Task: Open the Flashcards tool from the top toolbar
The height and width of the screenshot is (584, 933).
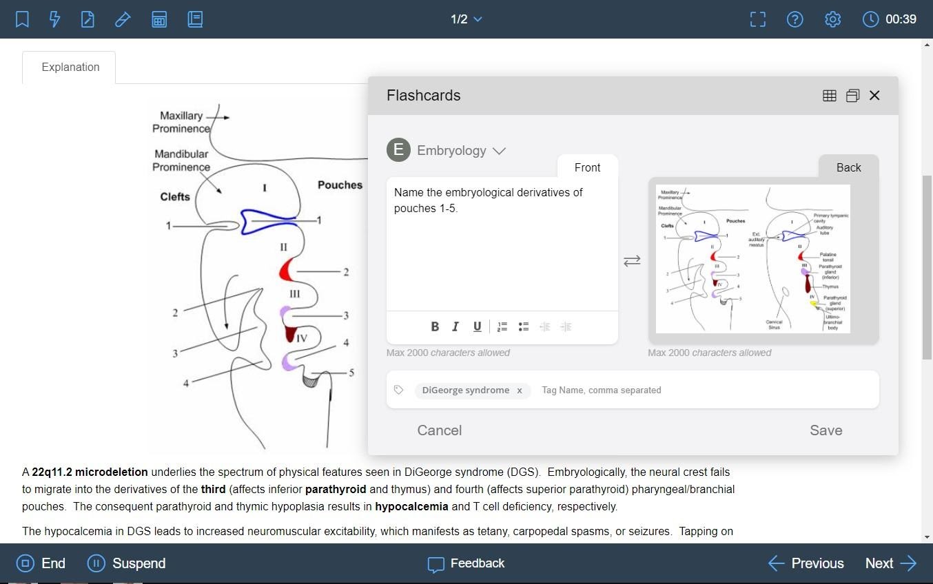Action: click(54, 19)
